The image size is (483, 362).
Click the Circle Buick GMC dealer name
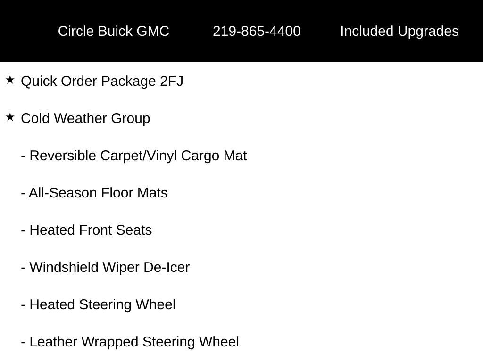(113, 31)
